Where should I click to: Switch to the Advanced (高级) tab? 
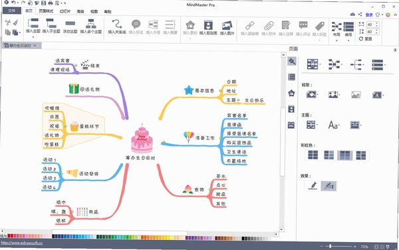pyautogui.click(x=80, y=11)
